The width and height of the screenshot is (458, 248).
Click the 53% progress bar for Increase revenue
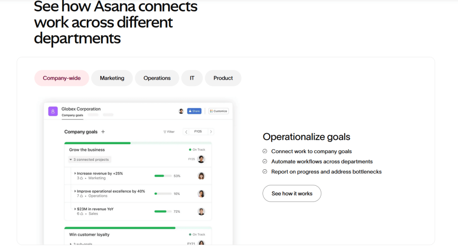tap(163, 176)
